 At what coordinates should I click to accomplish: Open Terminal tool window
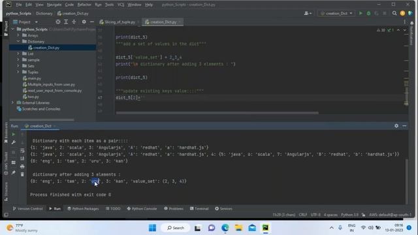[199, 209]
